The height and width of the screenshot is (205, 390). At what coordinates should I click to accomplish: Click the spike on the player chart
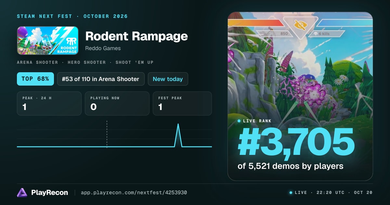pyautogui.click(x=178, y=135)
